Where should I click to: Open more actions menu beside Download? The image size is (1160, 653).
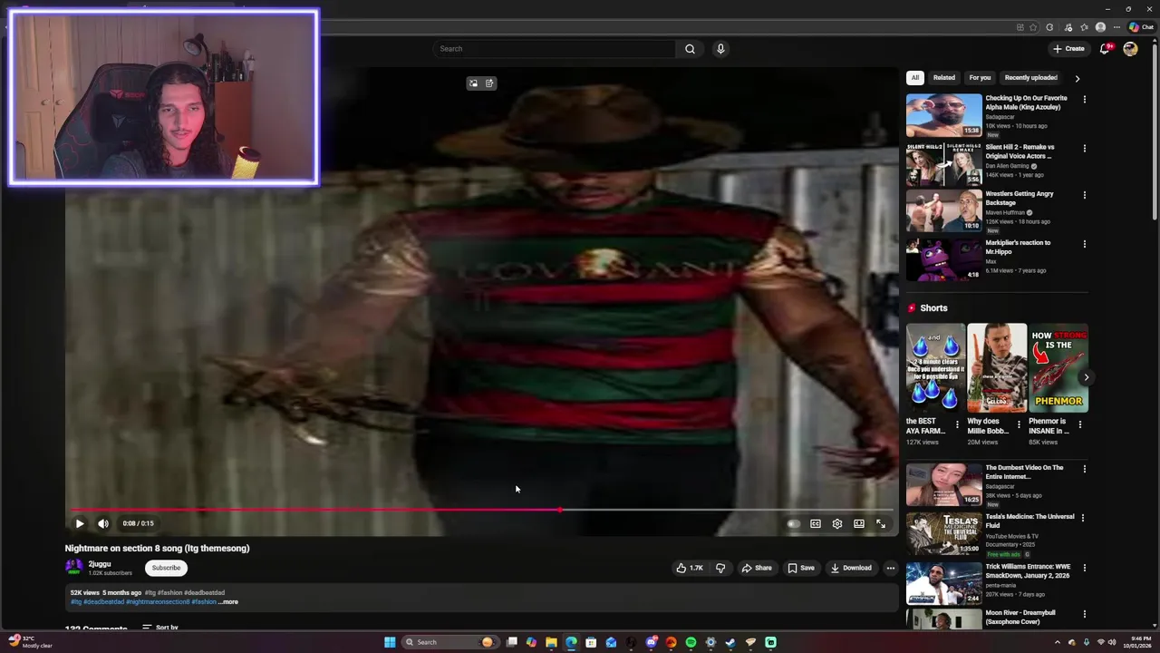[x=891, y=568]
